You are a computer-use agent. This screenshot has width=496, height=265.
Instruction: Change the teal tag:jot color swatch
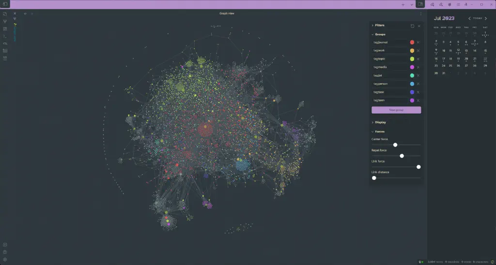pyautogui.click(x=412, y=75)
